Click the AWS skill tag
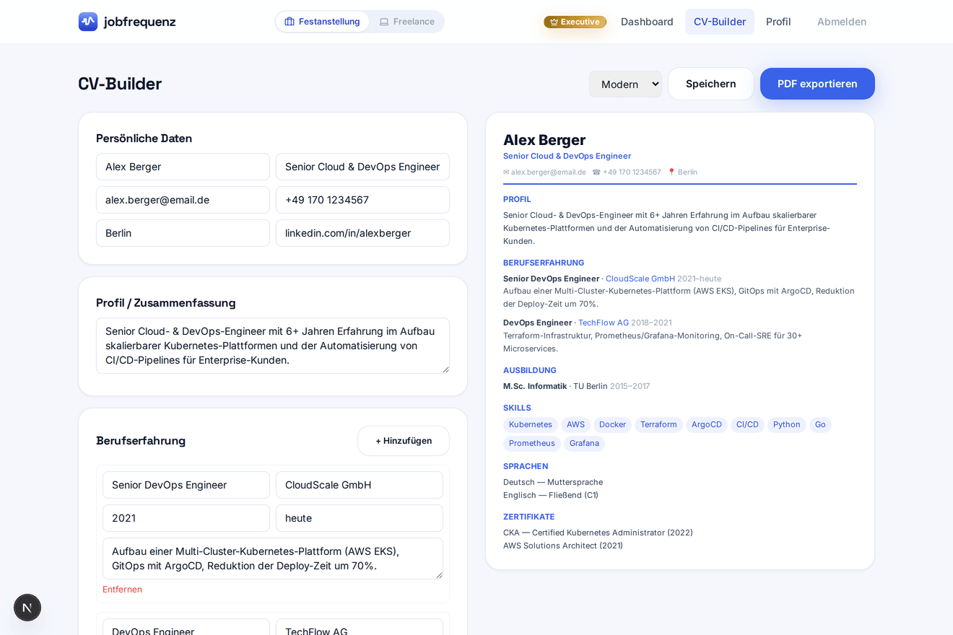Viewport: 953px width, 635px height. [575, 425]
